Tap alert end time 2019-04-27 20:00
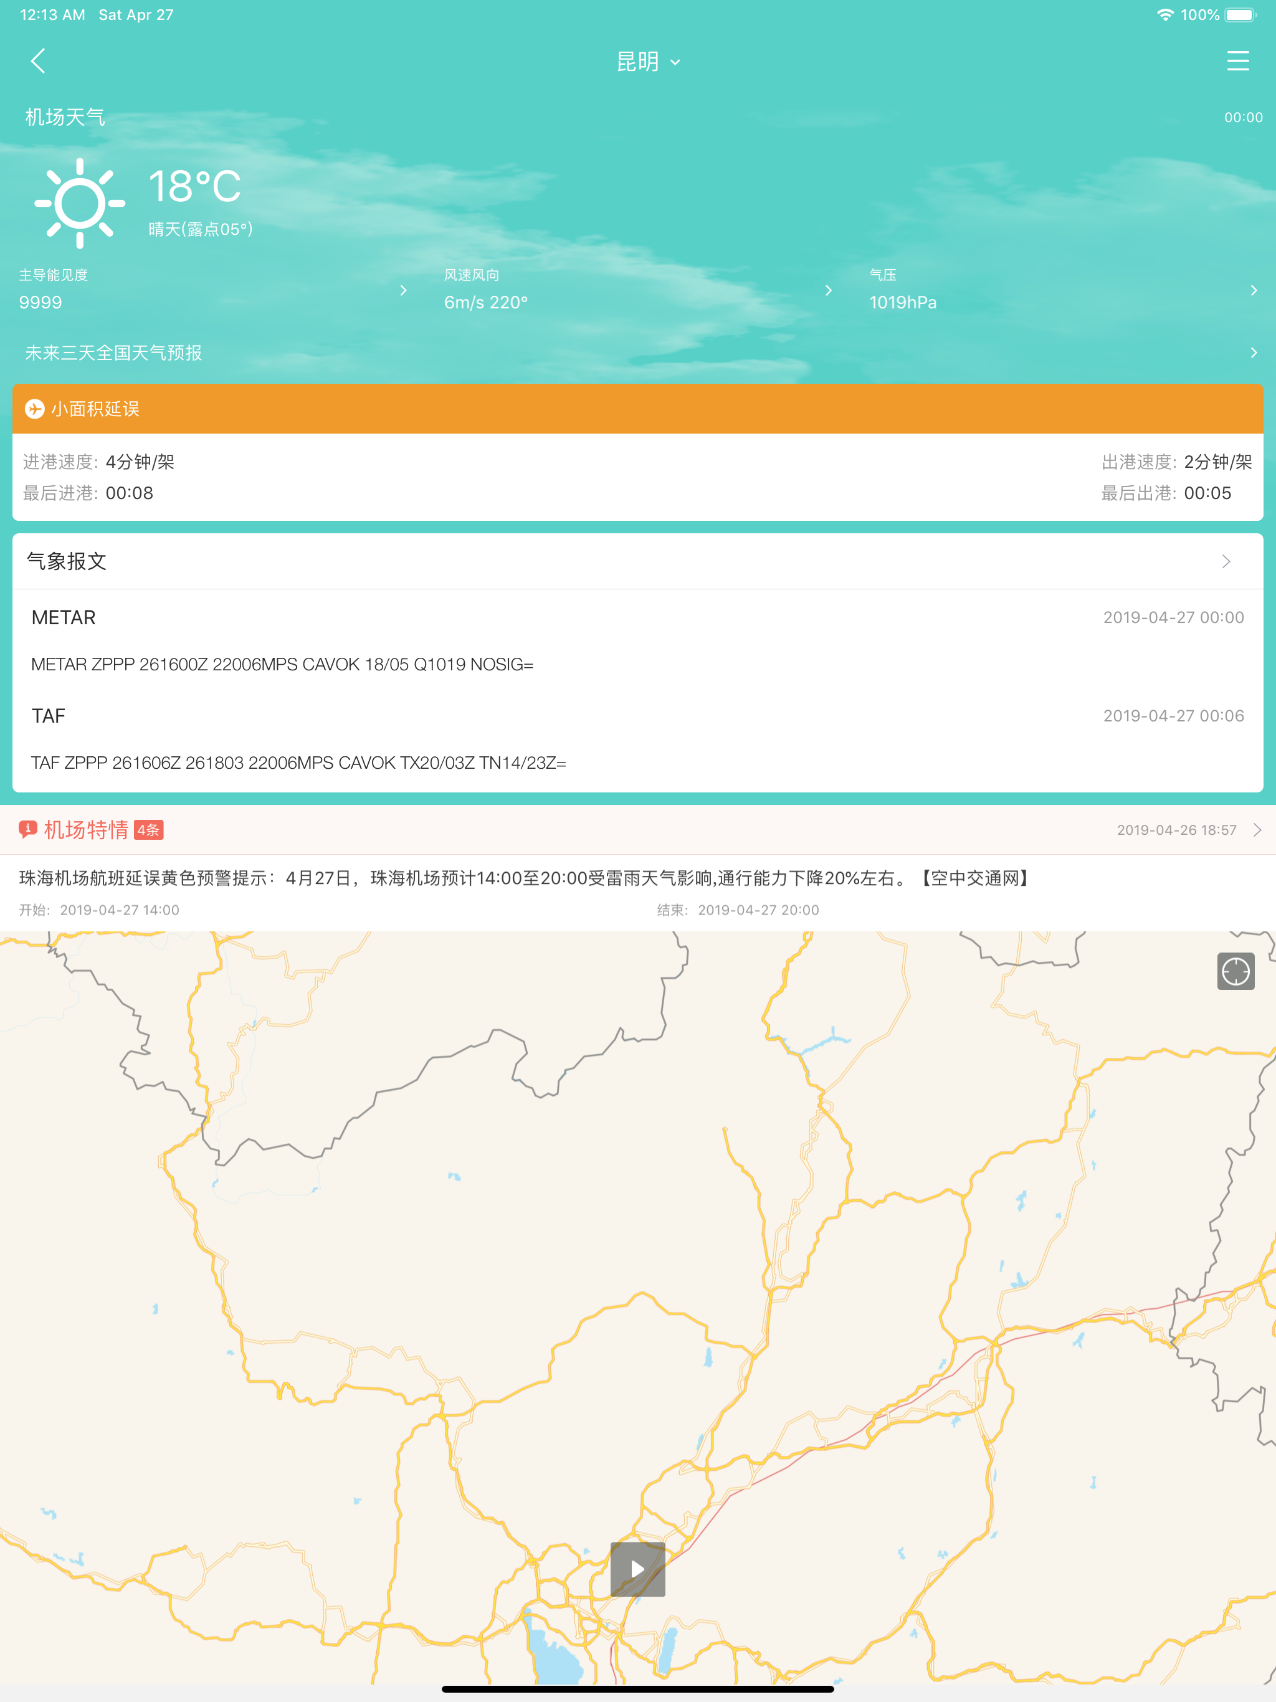Screen dimensions: 1276x1702 tap(758, 910)
